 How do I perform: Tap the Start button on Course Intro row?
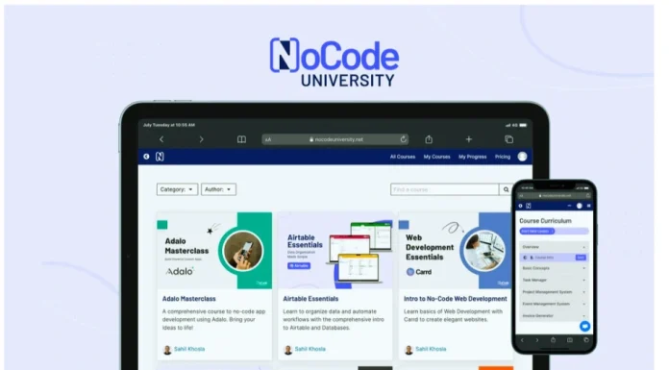coord(581,258)
